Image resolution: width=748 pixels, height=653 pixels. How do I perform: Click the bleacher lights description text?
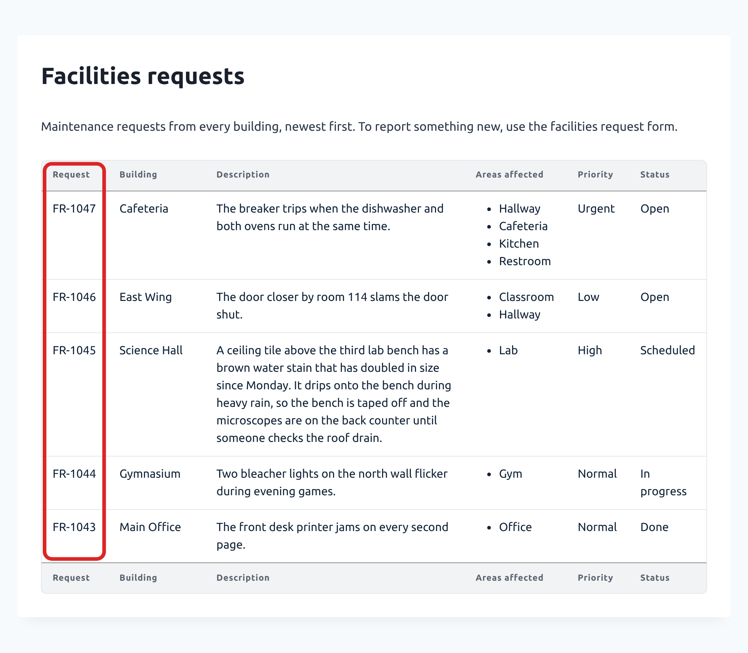pos(332,482)
